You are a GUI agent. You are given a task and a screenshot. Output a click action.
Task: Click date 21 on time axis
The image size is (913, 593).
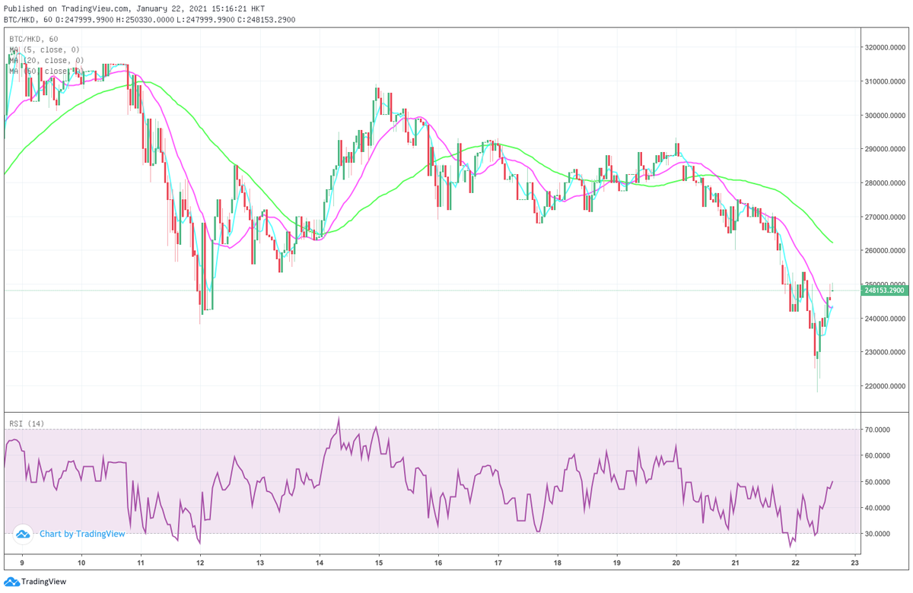(736, 563)
